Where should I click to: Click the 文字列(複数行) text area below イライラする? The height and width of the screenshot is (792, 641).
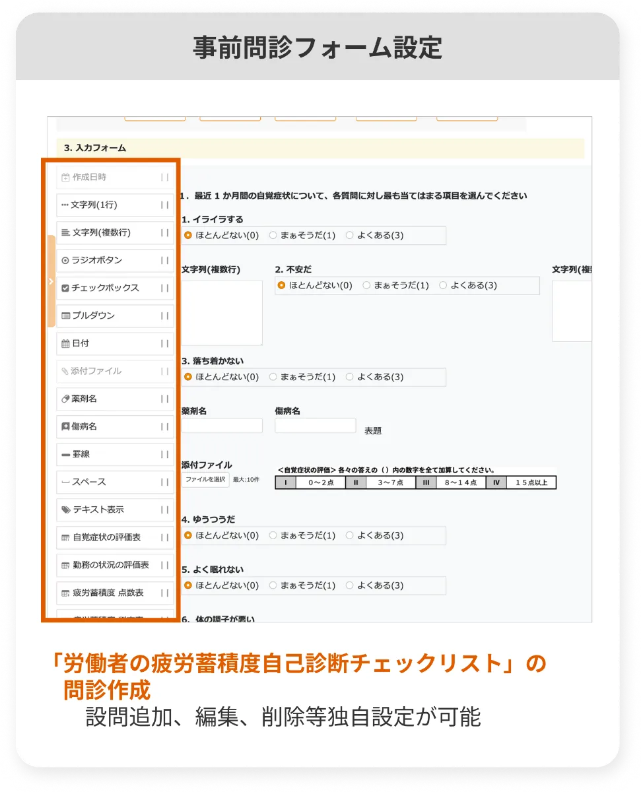(222, 313)
